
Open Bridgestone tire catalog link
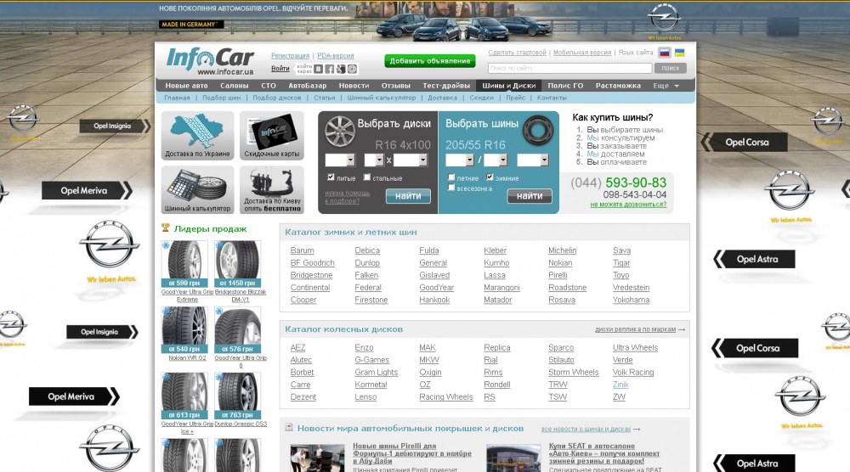pyautogui.click(x=311, y=275)
